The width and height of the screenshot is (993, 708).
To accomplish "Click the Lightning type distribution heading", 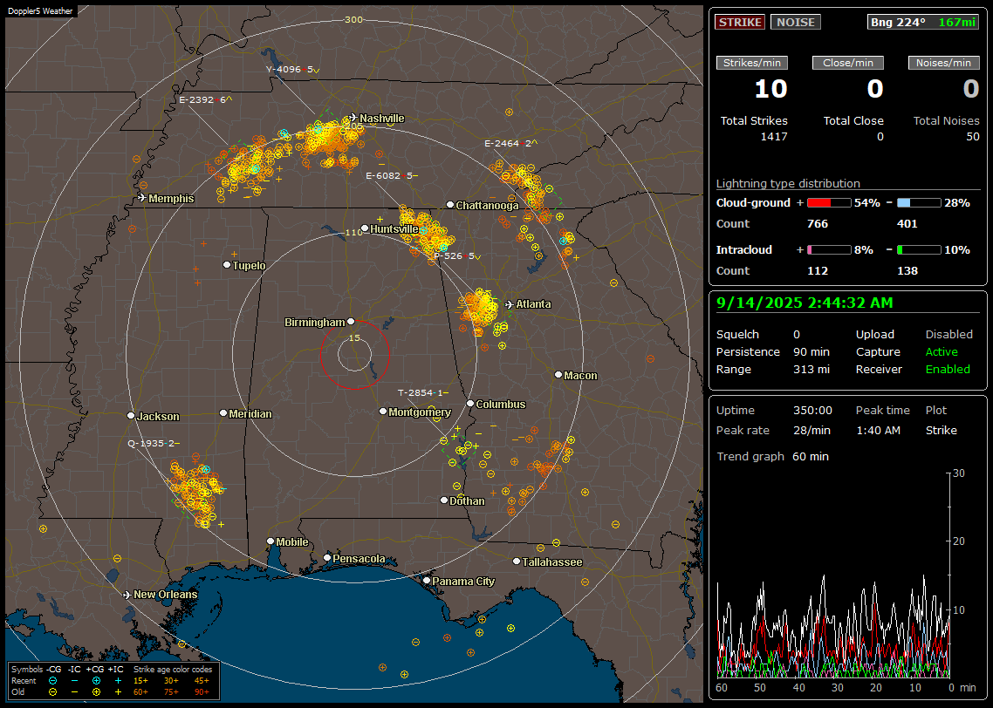I will tap(788, 183).
